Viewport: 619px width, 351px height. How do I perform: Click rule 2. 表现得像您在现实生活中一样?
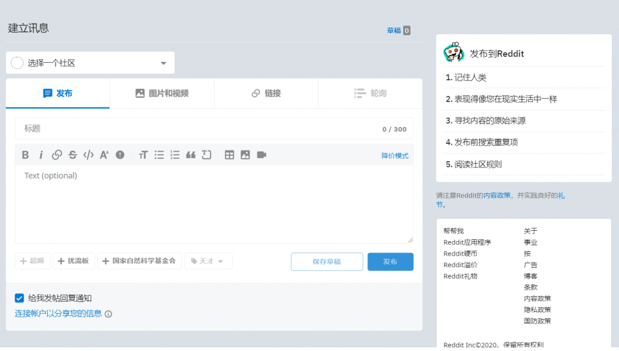[501, 100]
